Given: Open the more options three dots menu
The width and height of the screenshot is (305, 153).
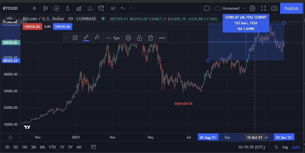Looking at the screenshot, I should (x=162, y=38).
